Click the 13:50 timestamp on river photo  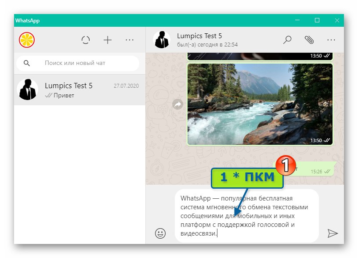pos(316,140)
